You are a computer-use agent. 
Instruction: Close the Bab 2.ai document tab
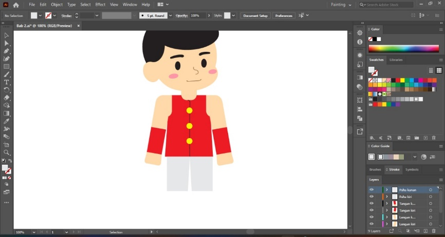[79, 26]
